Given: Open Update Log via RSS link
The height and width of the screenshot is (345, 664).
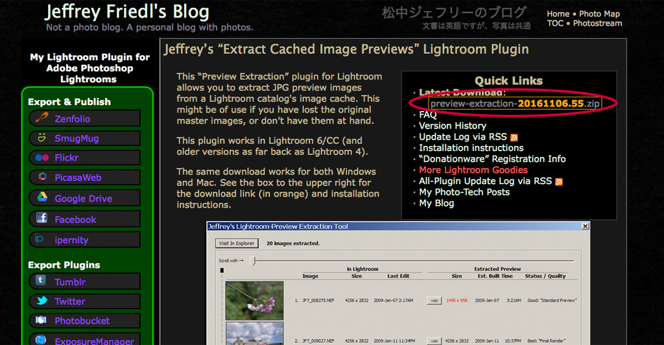Looking at the screenshot, I should [463, 137].
